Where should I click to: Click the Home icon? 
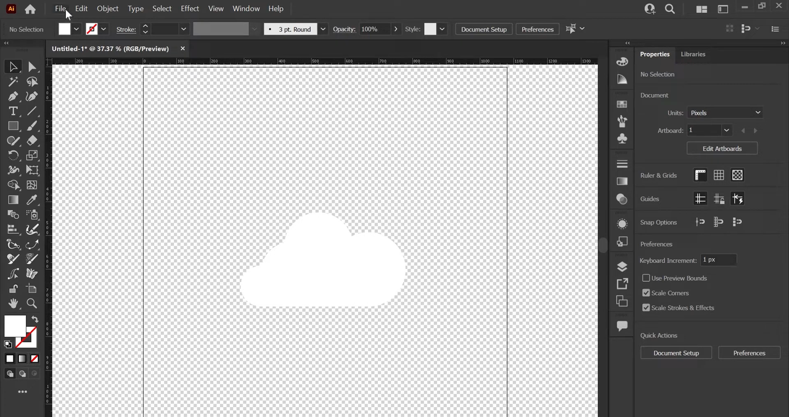tap(30, 9)
